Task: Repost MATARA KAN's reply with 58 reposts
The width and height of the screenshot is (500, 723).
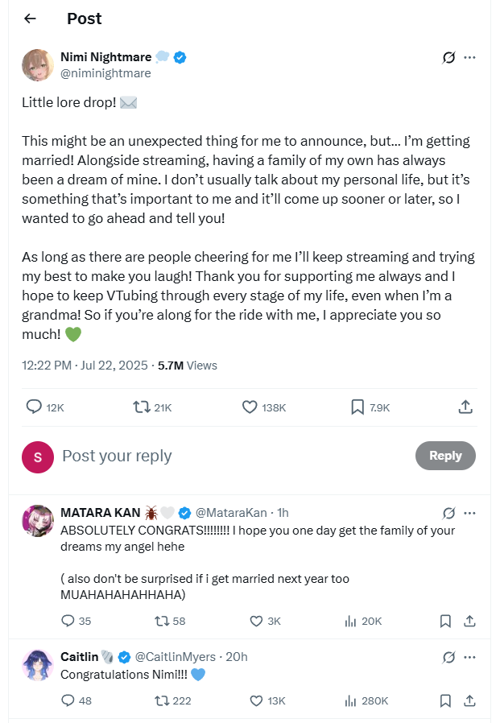Action: tap(159, 621)
